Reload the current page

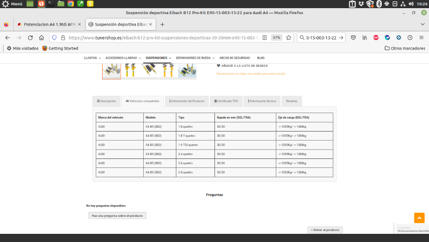coord(30,38)
